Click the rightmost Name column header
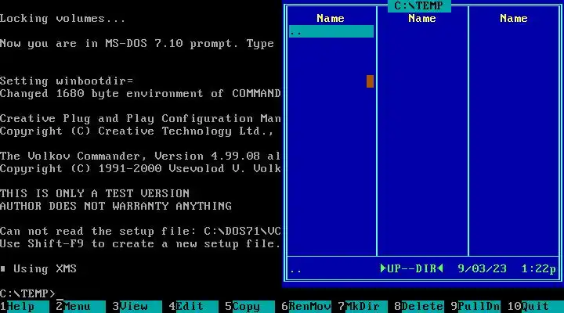 click(x=514, y=19)
